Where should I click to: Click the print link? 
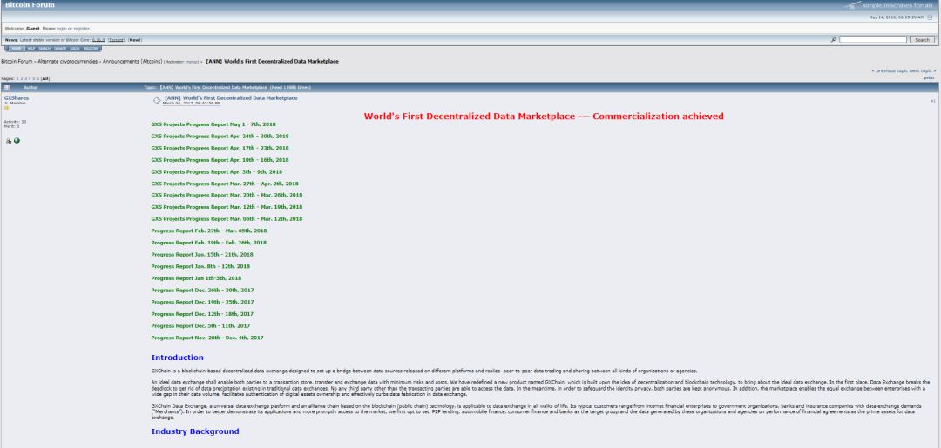(x=929, y=78)
